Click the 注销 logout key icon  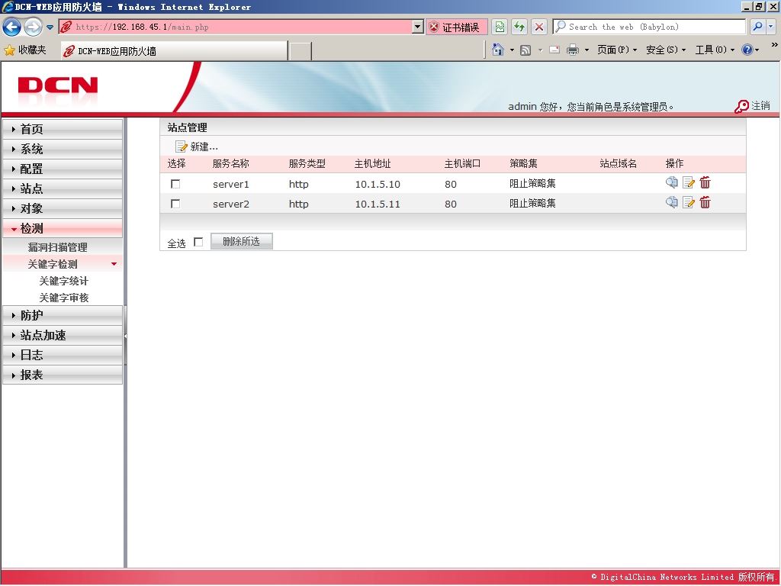(x=741, y=106)
